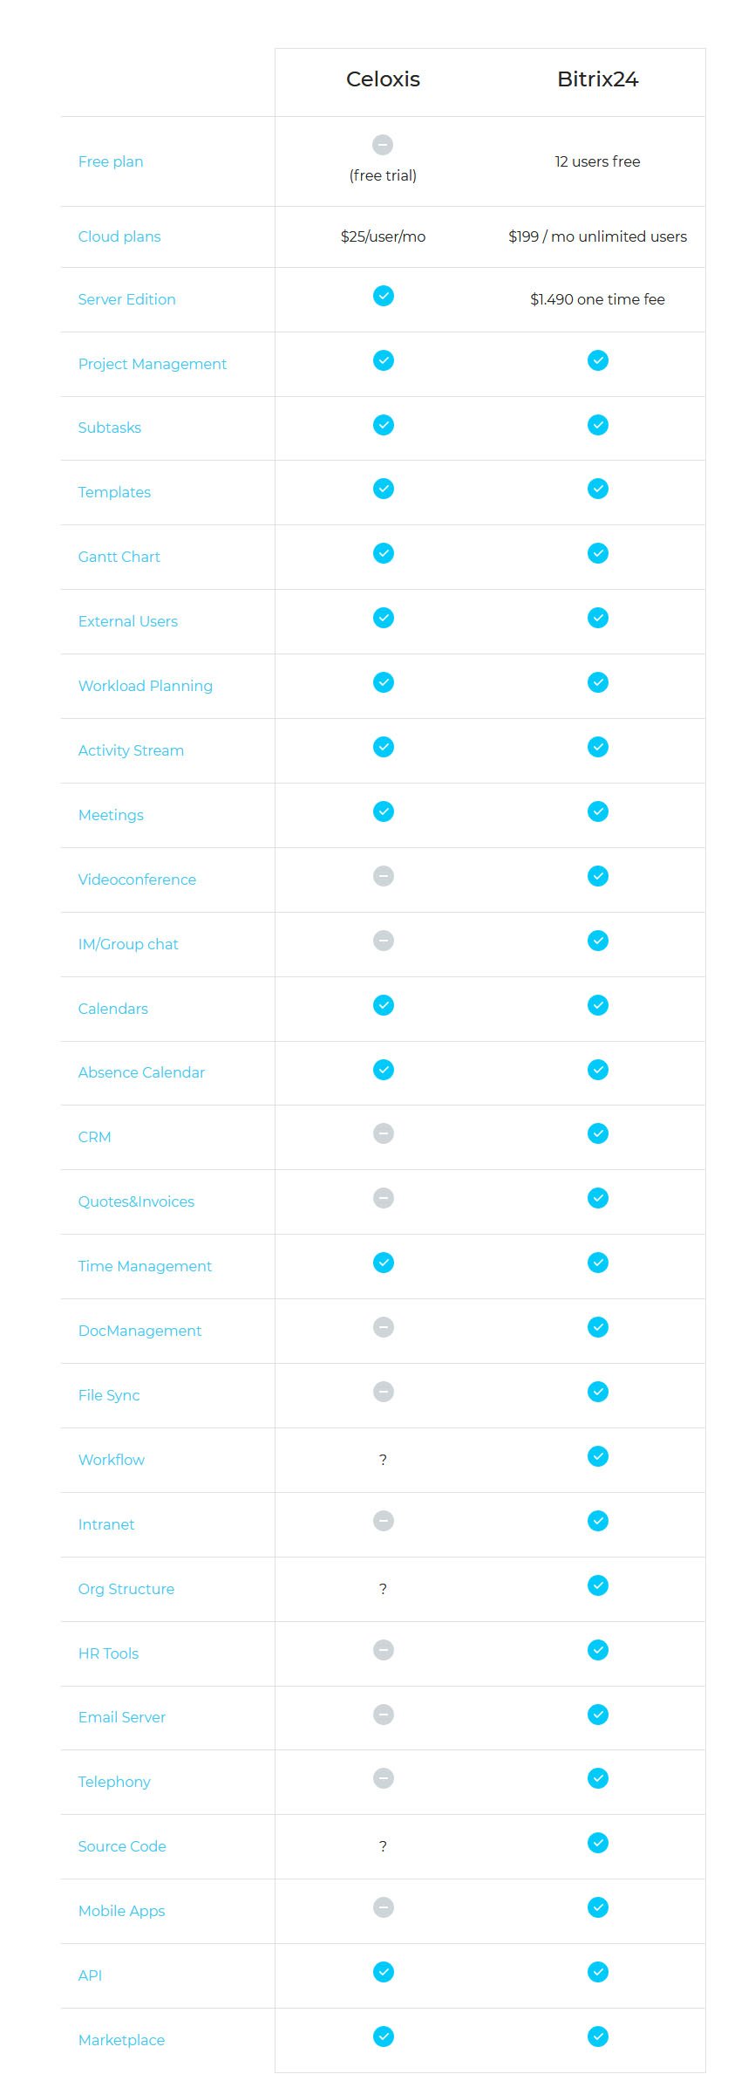Click Celoxis checkmark in Marketplace row
This screenshot has height=2088, width=755.
point(383,2037)
